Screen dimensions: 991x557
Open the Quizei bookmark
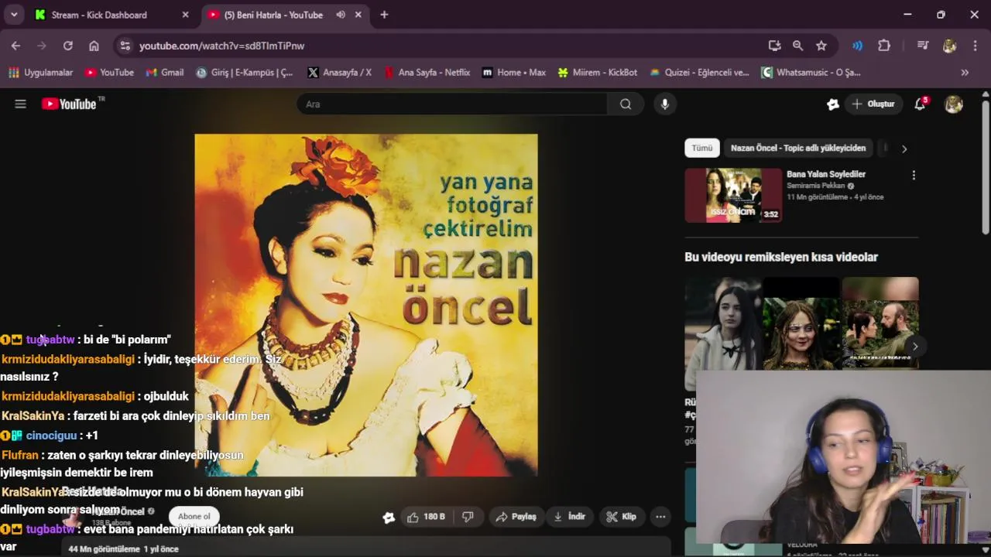(699, 72)
